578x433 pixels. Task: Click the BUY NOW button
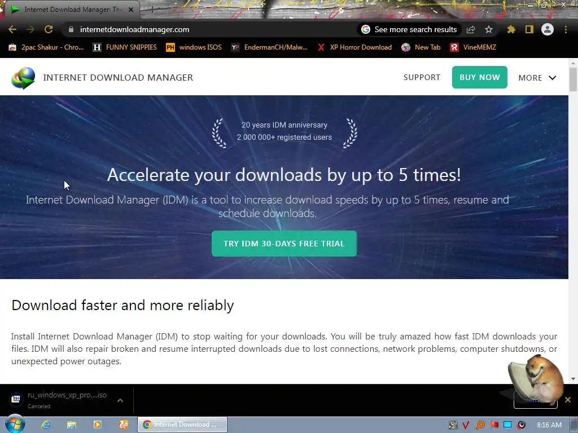coord(480,77)
